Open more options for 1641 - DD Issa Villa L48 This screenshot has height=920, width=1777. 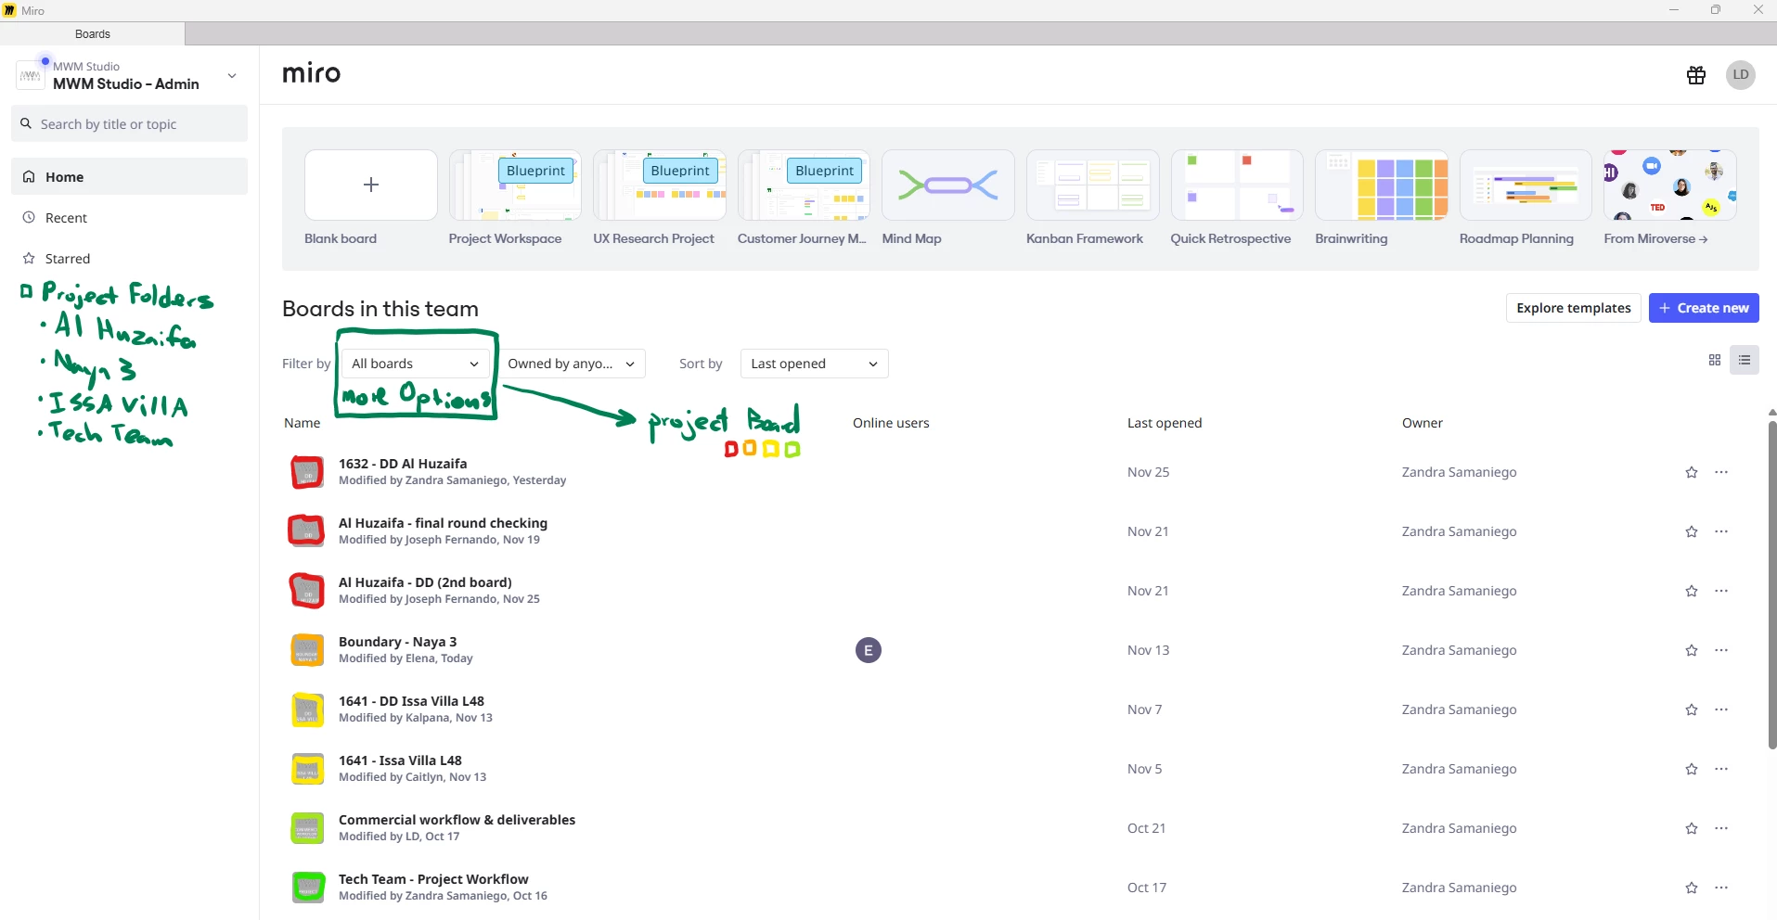1721,709
